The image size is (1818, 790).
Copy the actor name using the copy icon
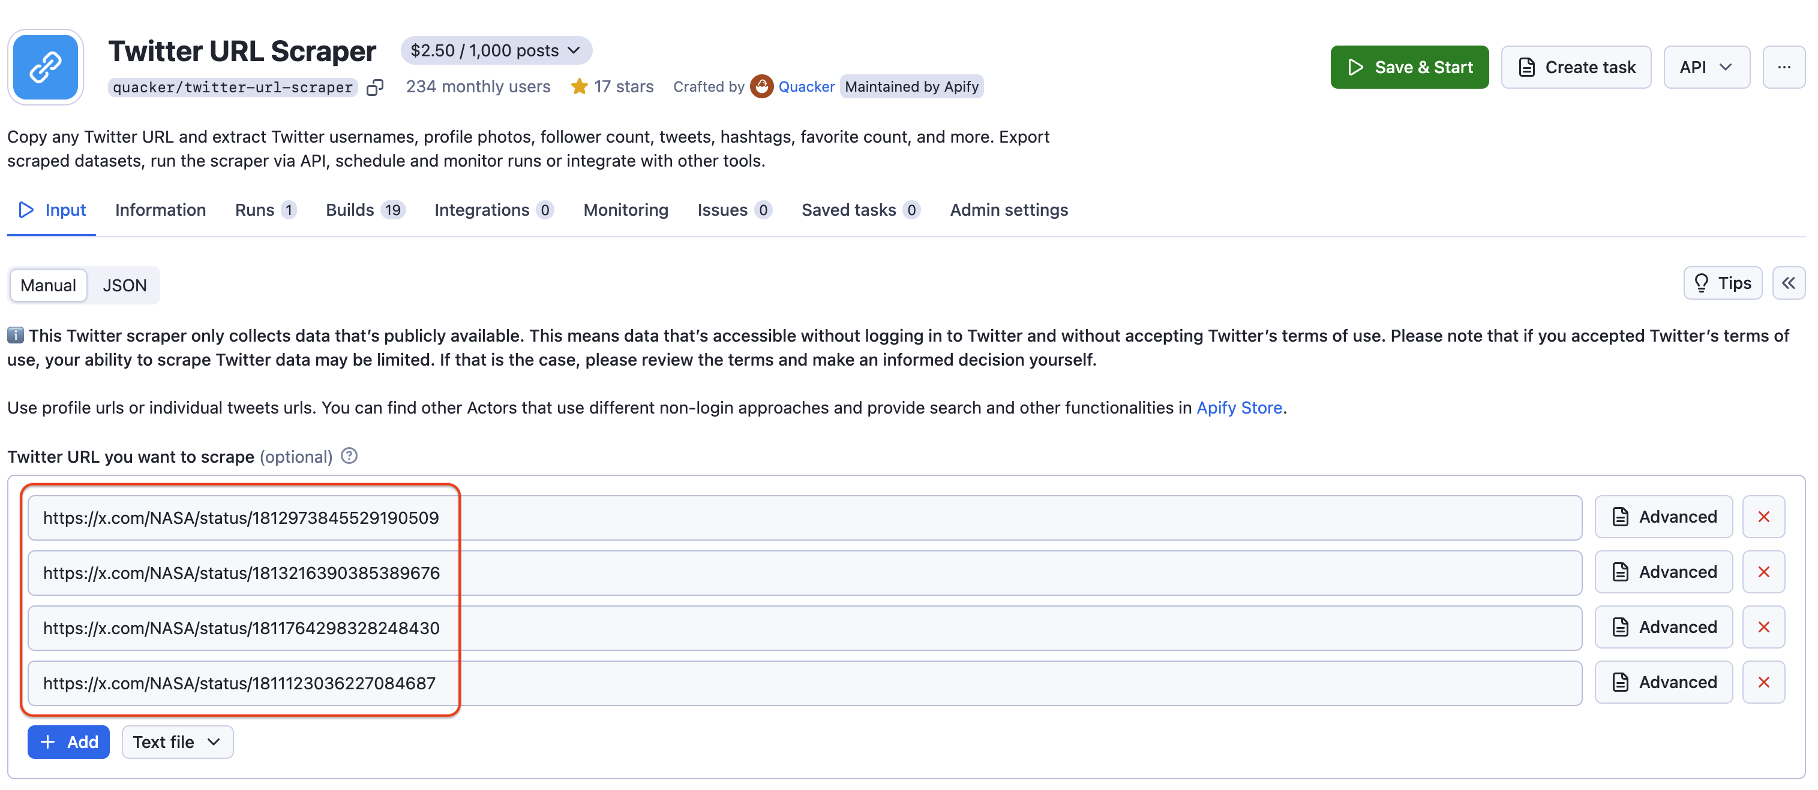[x=375, y=87]
